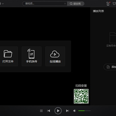116x116 pixels.
Task: Play the media with round play button
Action: [x=58, y=111]
